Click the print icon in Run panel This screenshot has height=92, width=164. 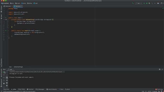coord(7,83)
